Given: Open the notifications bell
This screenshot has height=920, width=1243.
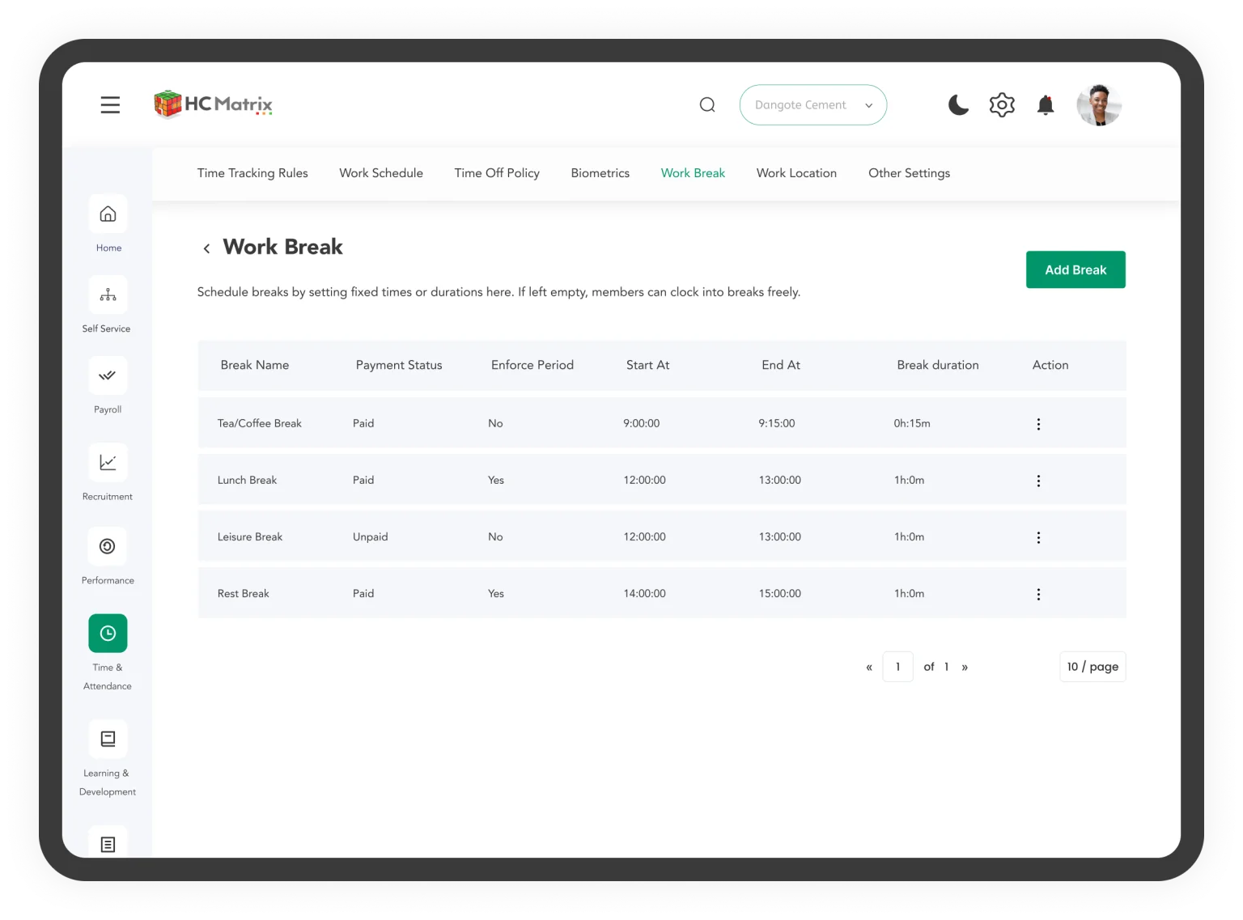Looking at the screenshot, I should pos(1046,105).
